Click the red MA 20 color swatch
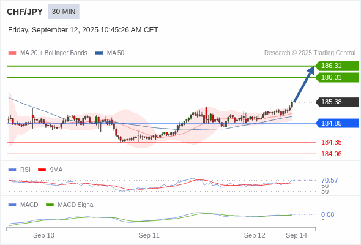 click(12, 53)
